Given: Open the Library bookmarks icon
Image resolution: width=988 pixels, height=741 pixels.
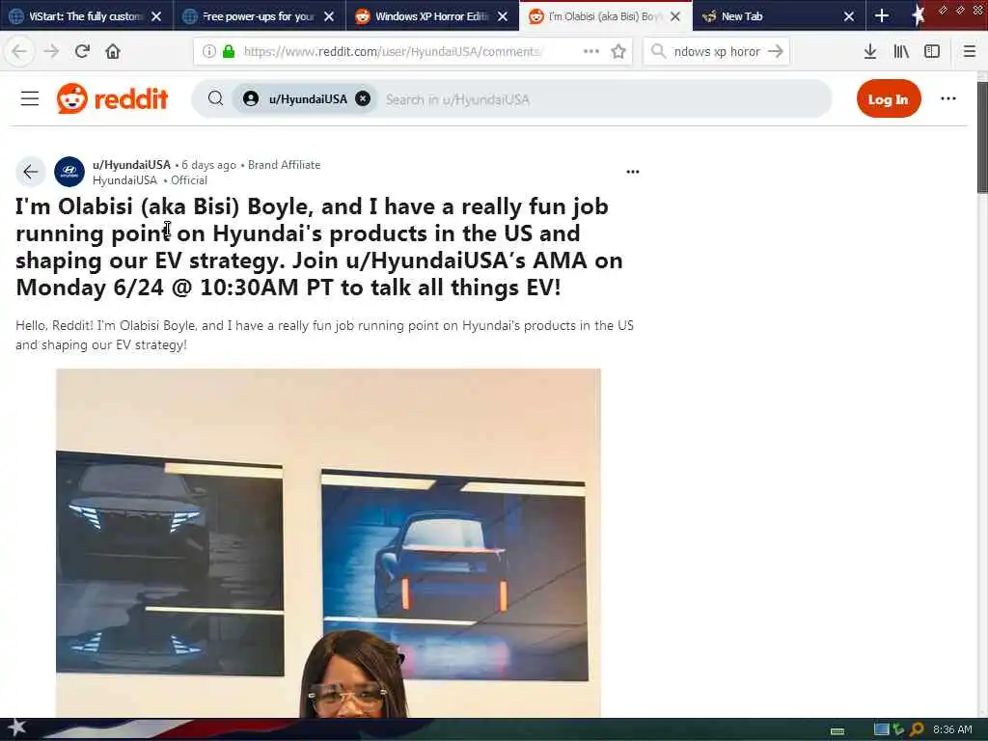Looking at the screenshot, I should [901, 52].
